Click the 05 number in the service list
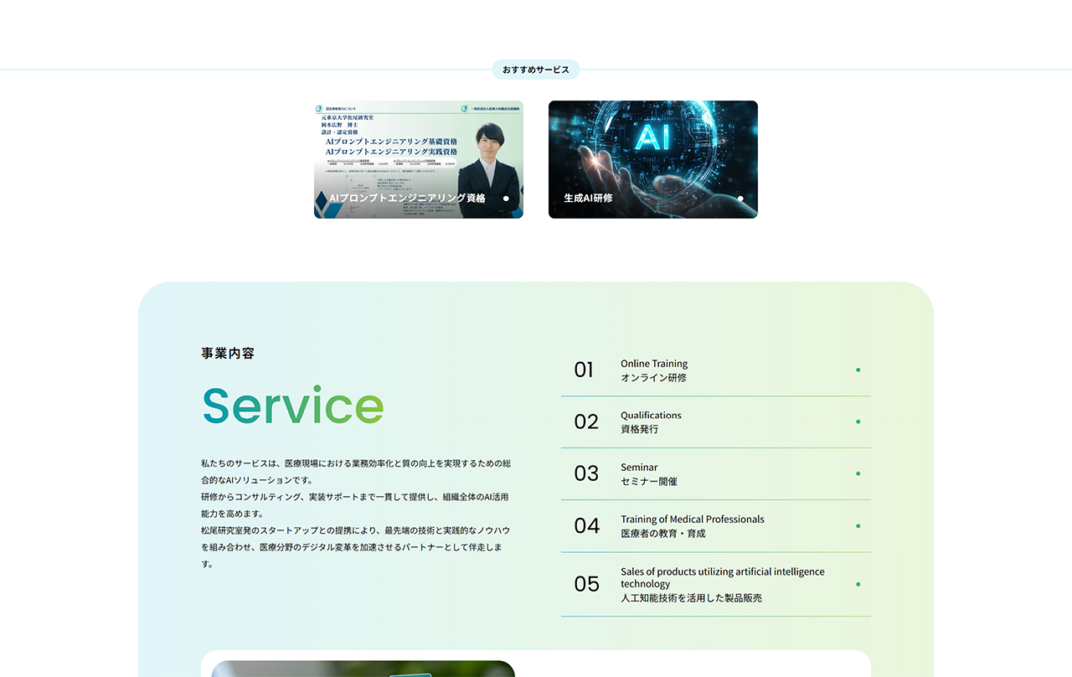This screenshot has width=1072, height=677. point(586,584)
